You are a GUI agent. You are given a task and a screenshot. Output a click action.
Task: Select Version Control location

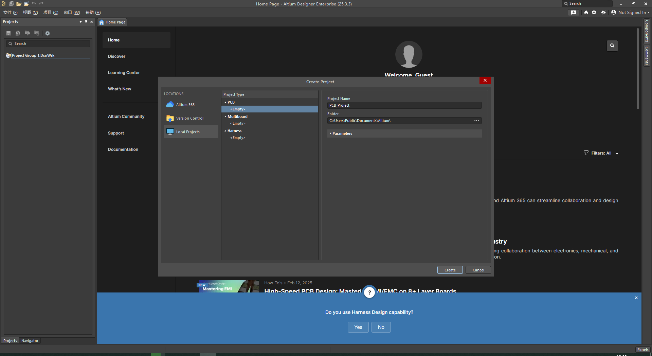tap(191, 118)
